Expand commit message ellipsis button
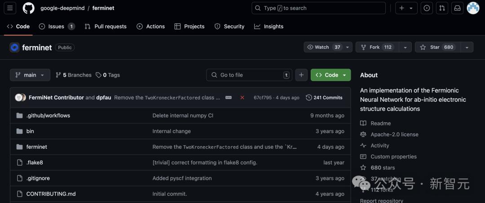This screenshot has width=485, height=203. pos(229,98)
